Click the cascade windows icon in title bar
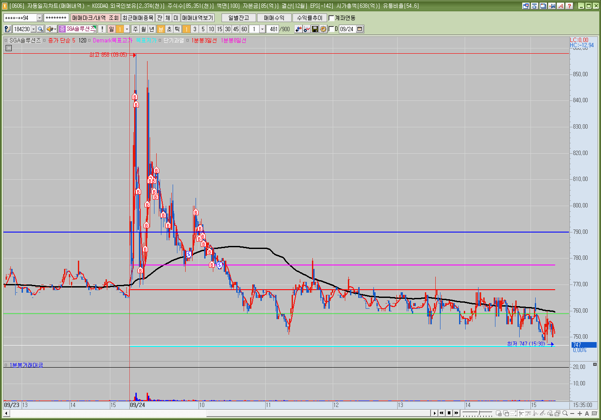This screenshot has width=601, height=420. (x=543, y=6)
